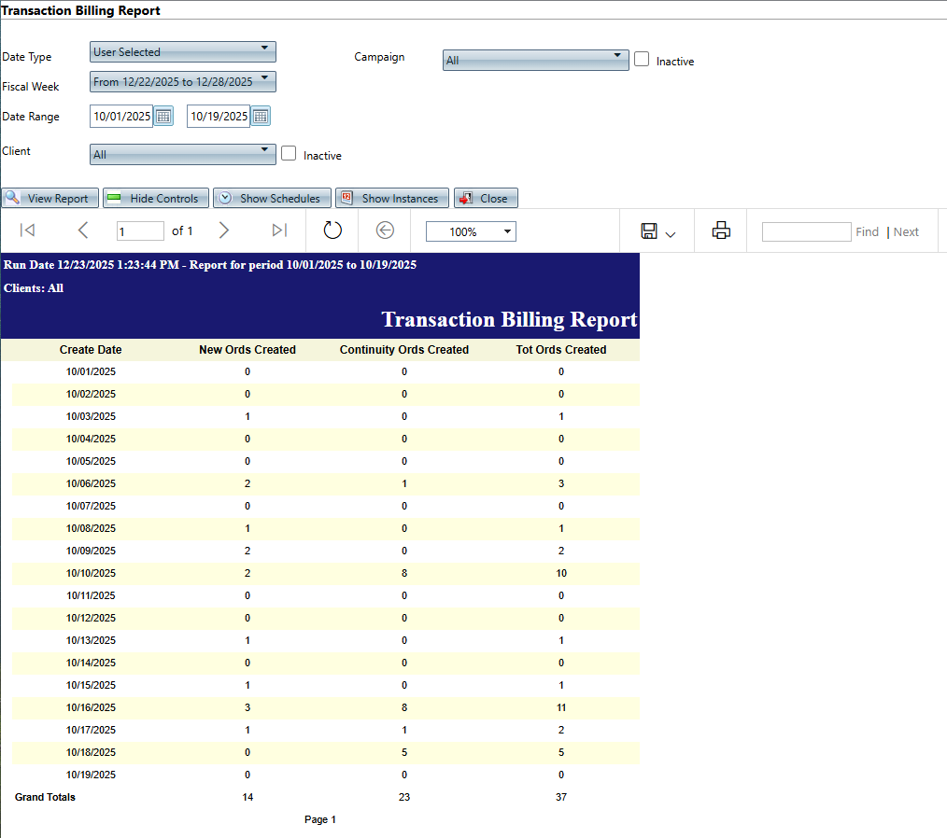Viewport: 947px width, 838px height.
Task: Navigate back to parent report
Action: tap(385, 230)
